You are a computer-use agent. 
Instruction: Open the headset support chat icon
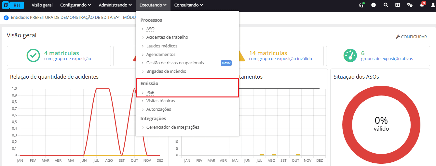[361, 5]
